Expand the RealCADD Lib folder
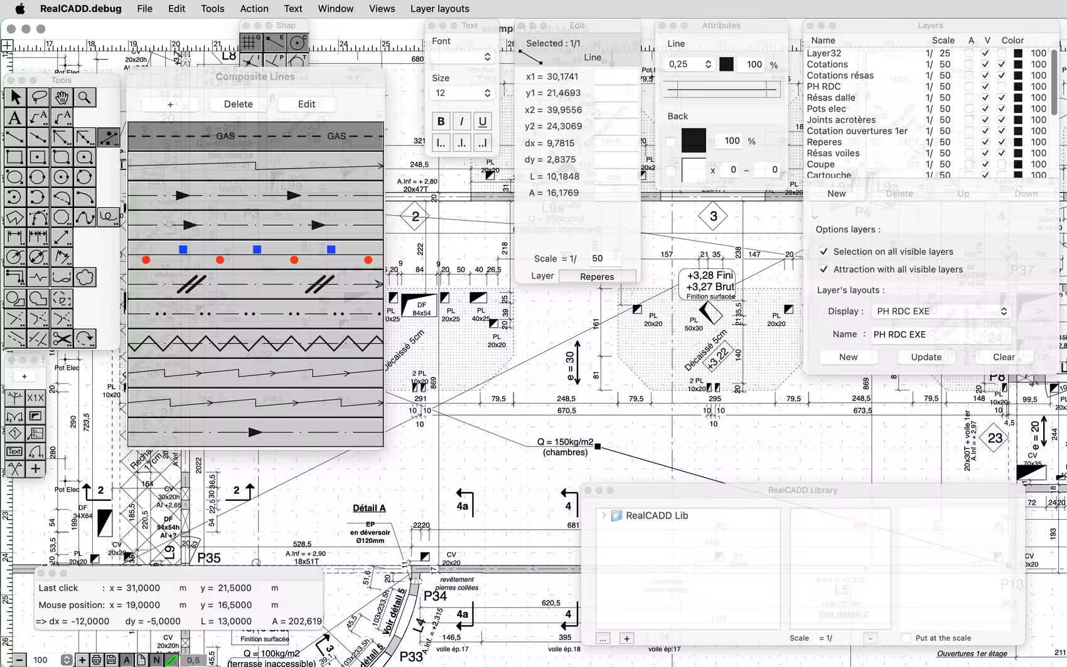Viewport: 1067px width, 667px height. pyautogui.click(x=604, y=515)
